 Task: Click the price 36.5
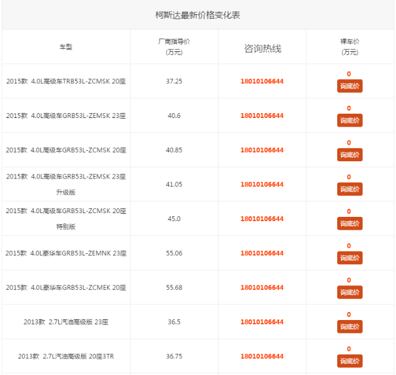tap(174, 322)
